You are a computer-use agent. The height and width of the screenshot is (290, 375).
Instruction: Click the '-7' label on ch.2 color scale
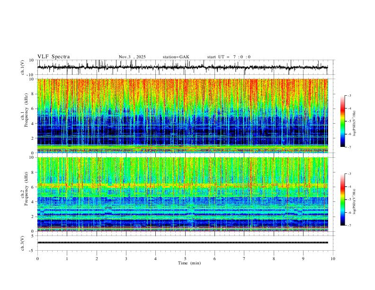[x=349, y=226]
